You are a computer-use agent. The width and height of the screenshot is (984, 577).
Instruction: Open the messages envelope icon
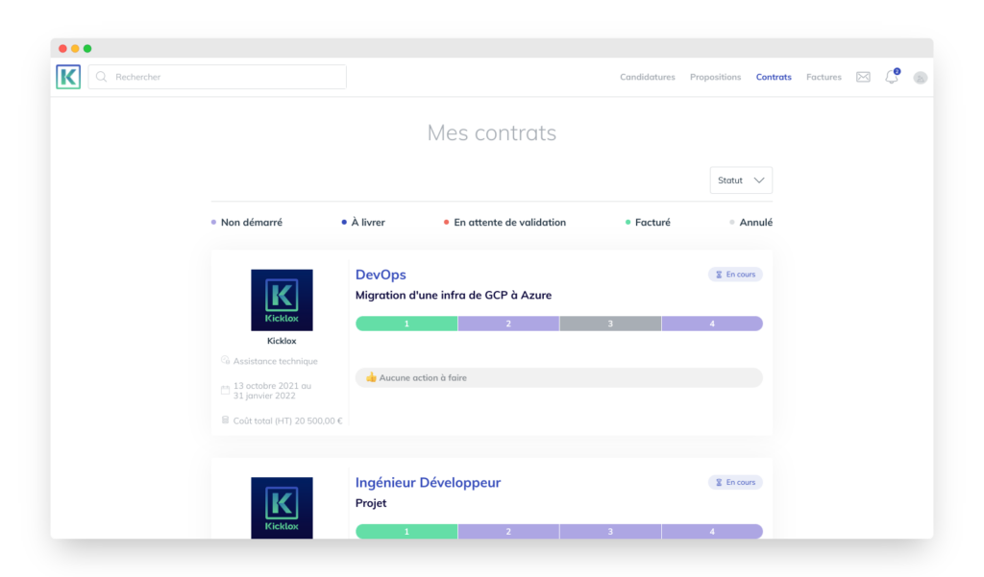pyautogui.click(x=863, y=77)
